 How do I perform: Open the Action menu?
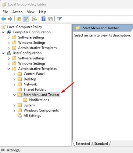click(x=17, y=12)
